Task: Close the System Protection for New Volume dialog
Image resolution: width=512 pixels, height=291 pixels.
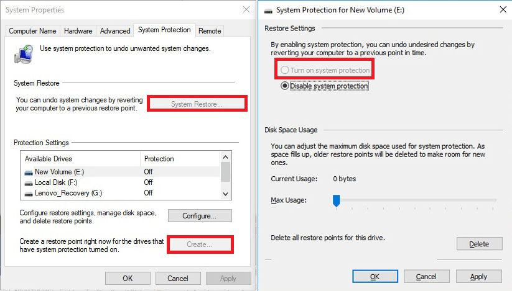Action: pos(502,10)
